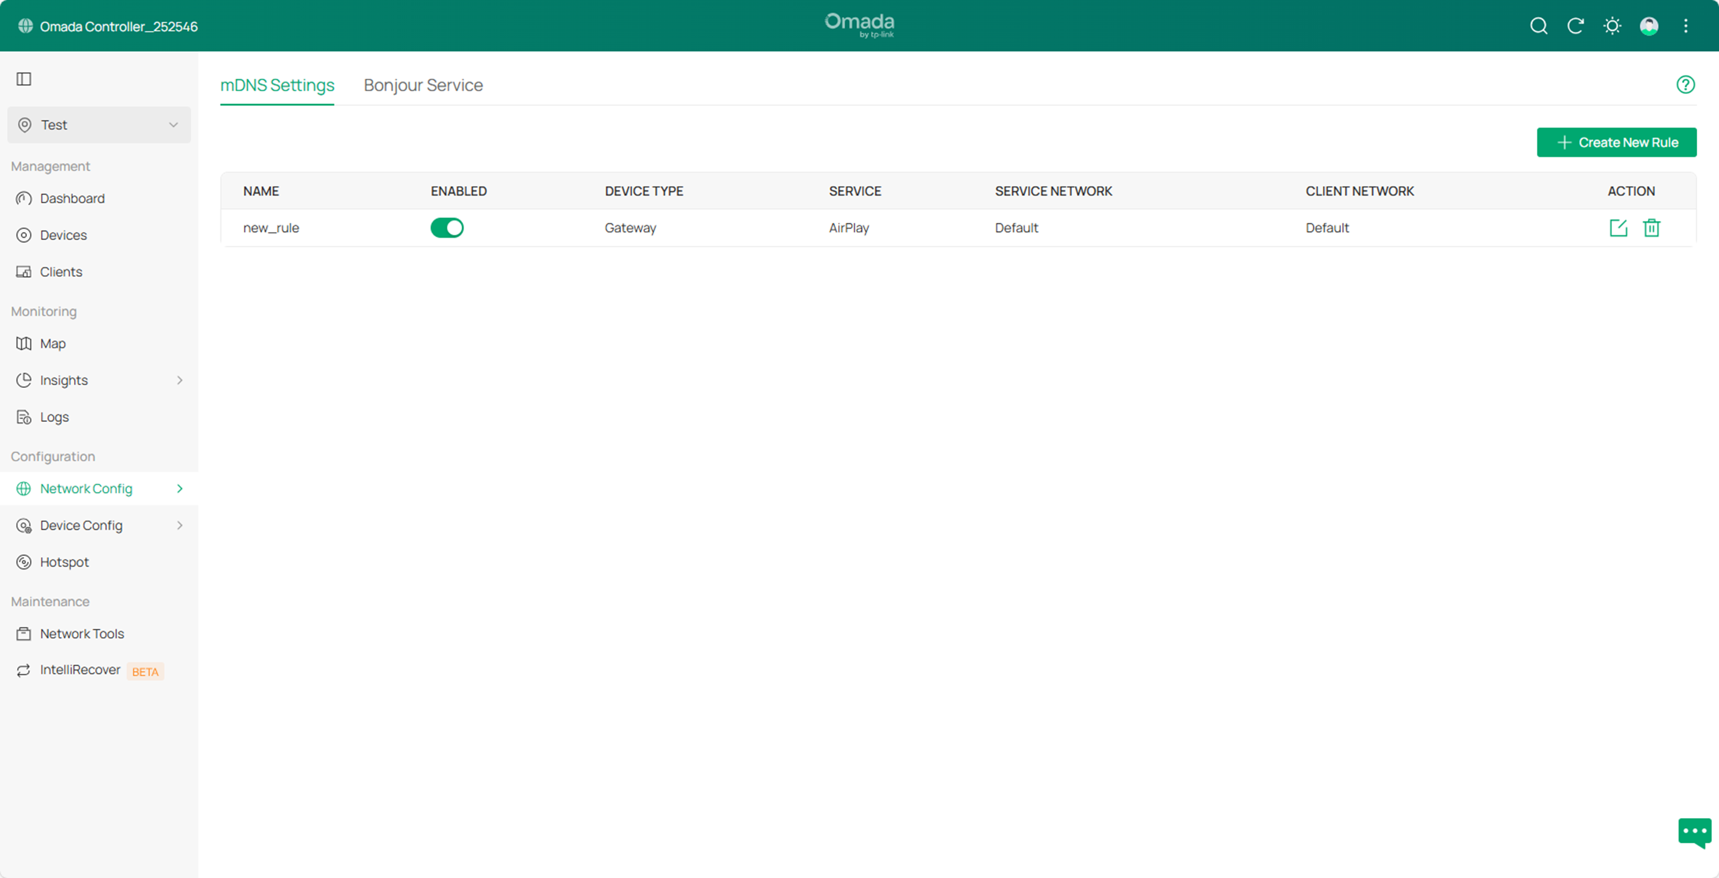Expand the Device Config submenu
Screen dimensions: 1719x878
[99, 525]
